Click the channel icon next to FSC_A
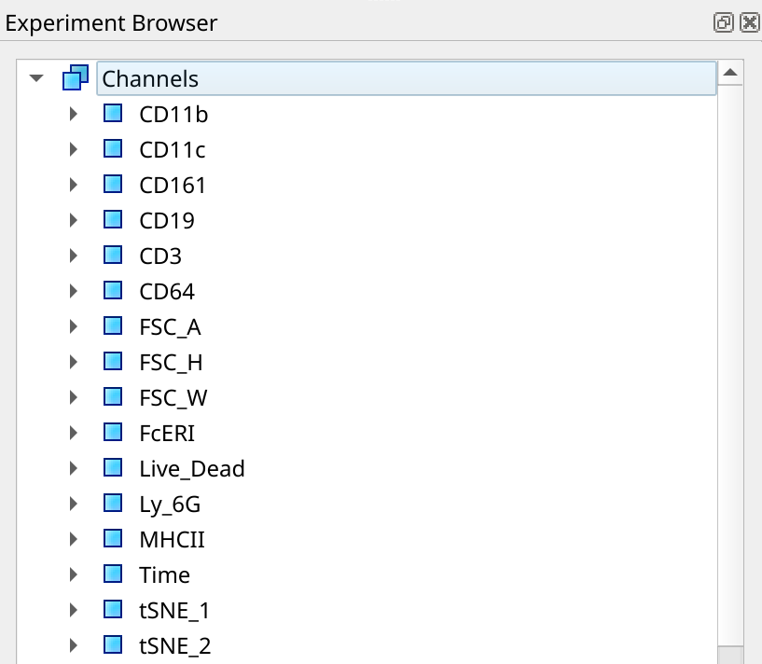Screen dimensions: 762x664 click(x=113, y=326)
